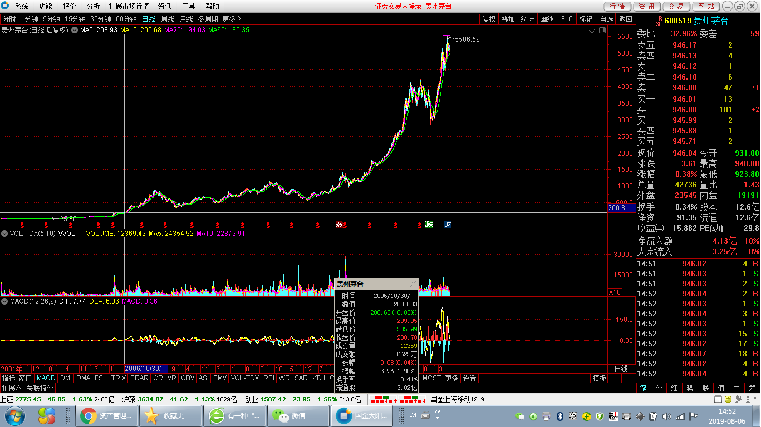The image size is (761, 427).
Task: Toggle the side panel icon near price axis
Action: click(602, 31)
